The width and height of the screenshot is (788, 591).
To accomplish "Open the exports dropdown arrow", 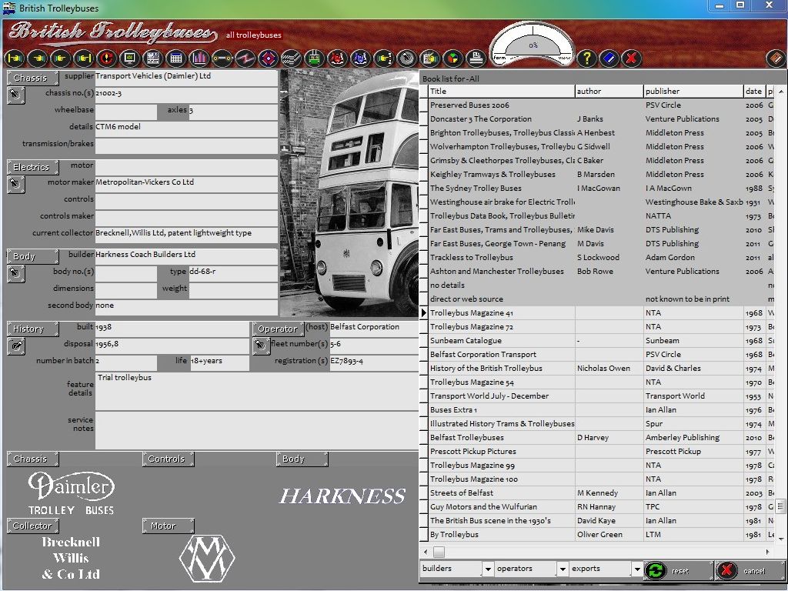I will (x=636, y=569).
